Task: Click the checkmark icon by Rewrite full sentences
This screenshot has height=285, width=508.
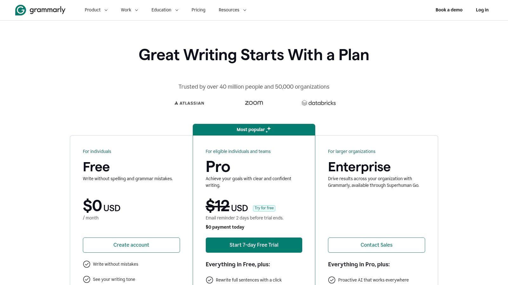Action: click(x=210, y=280)
